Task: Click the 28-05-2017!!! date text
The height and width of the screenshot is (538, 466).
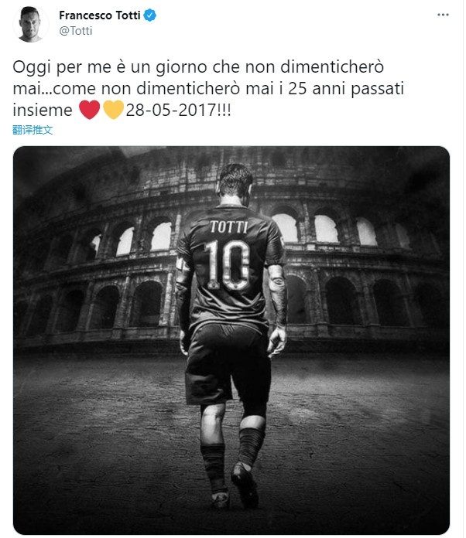Action: pyautogui.click(x=178, y=110)
